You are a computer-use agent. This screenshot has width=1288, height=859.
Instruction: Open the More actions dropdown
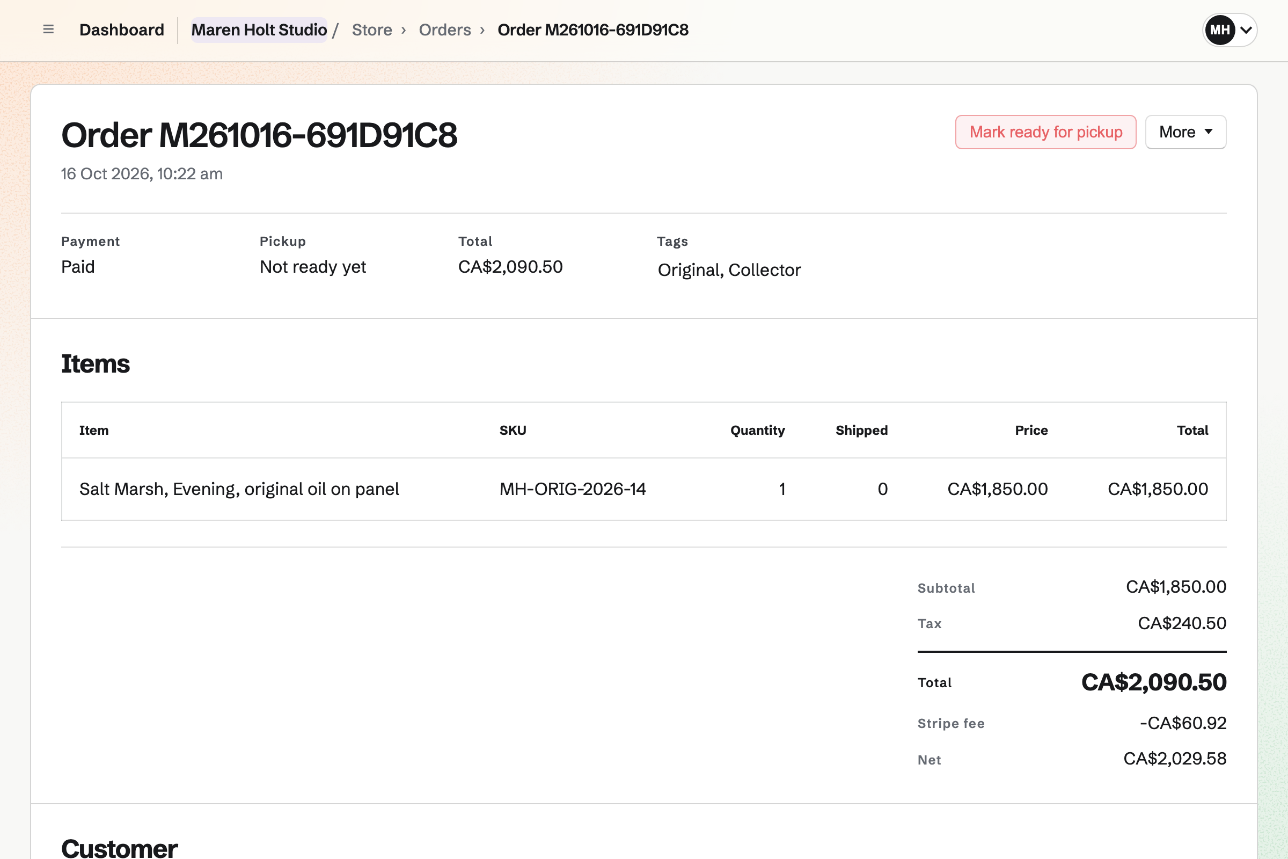point(1185,132)
